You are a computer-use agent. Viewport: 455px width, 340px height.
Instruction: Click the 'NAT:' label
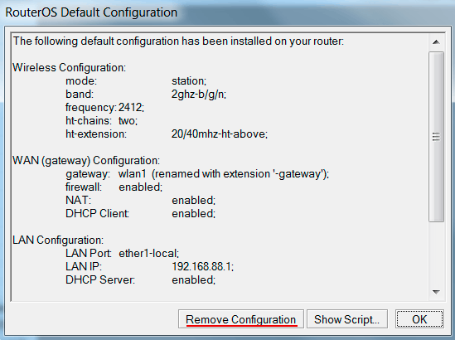[79, 201]
